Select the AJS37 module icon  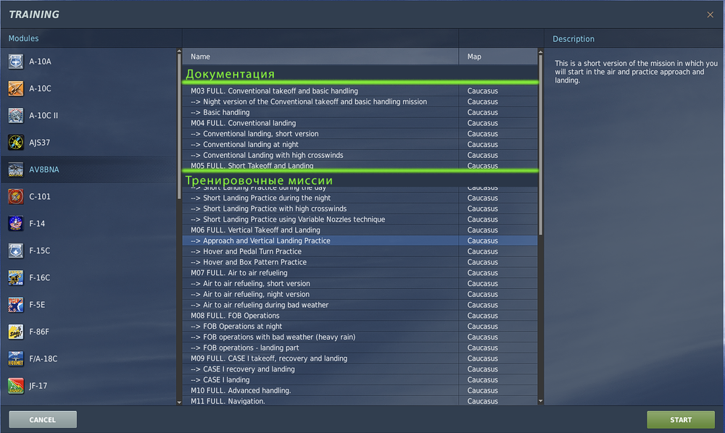pyautogui.click(x=16, y=142)
